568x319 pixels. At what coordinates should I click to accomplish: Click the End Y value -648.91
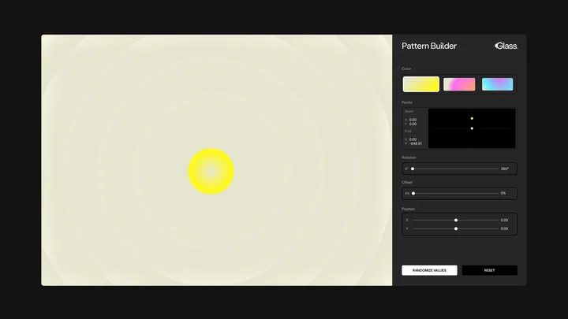coord(416,143)
